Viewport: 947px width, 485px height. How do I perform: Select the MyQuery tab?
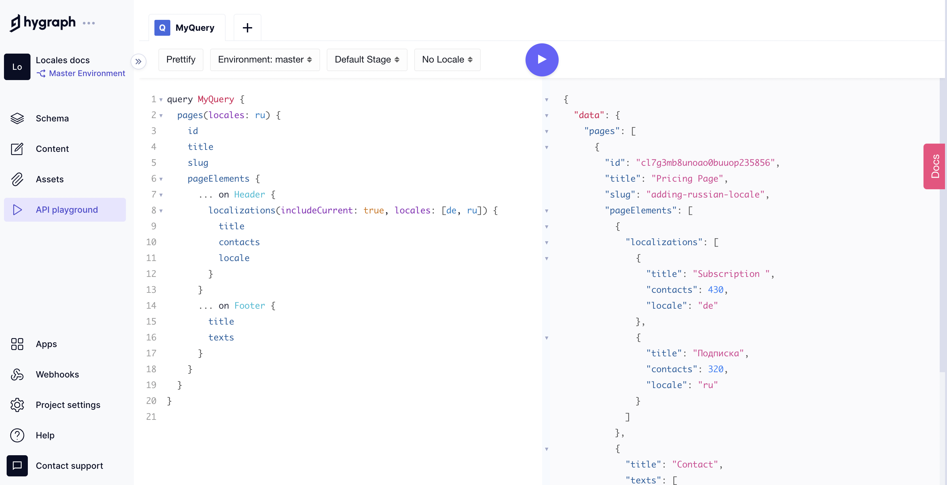[187, 28]
